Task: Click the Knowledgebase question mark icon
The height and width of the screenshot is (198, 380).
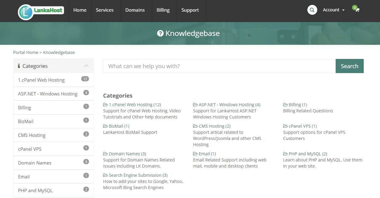Action: click(x=160, y=33)
